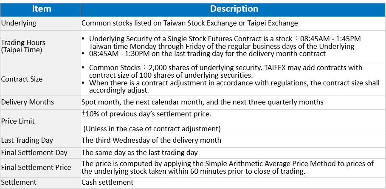
Task: Select the Spot month delivery description
Action: coord(203,102)
